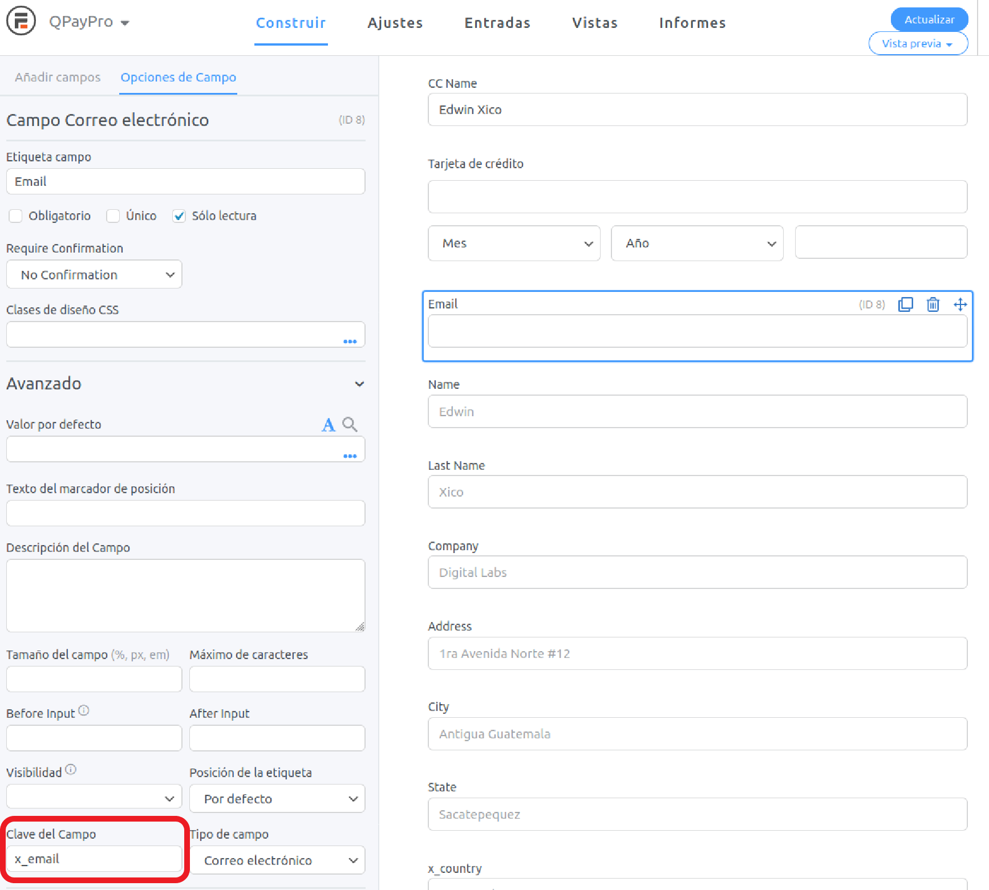Click the move handle on Email field
This screenshot has height=890, width=989.
click(x=960, y=304)
